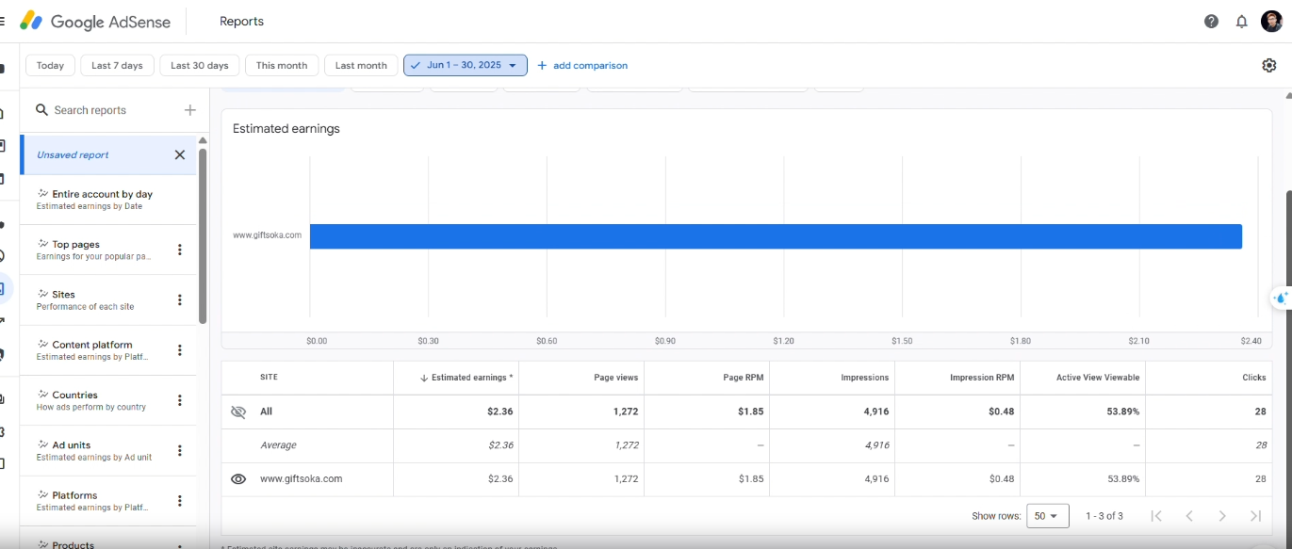Go to next page of table results
1292x549 pixels.
pyautogui.click(x=1222, y=515)
